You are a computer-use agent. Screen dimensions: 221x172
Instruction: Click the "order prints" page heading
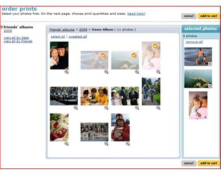coord(19,9)
